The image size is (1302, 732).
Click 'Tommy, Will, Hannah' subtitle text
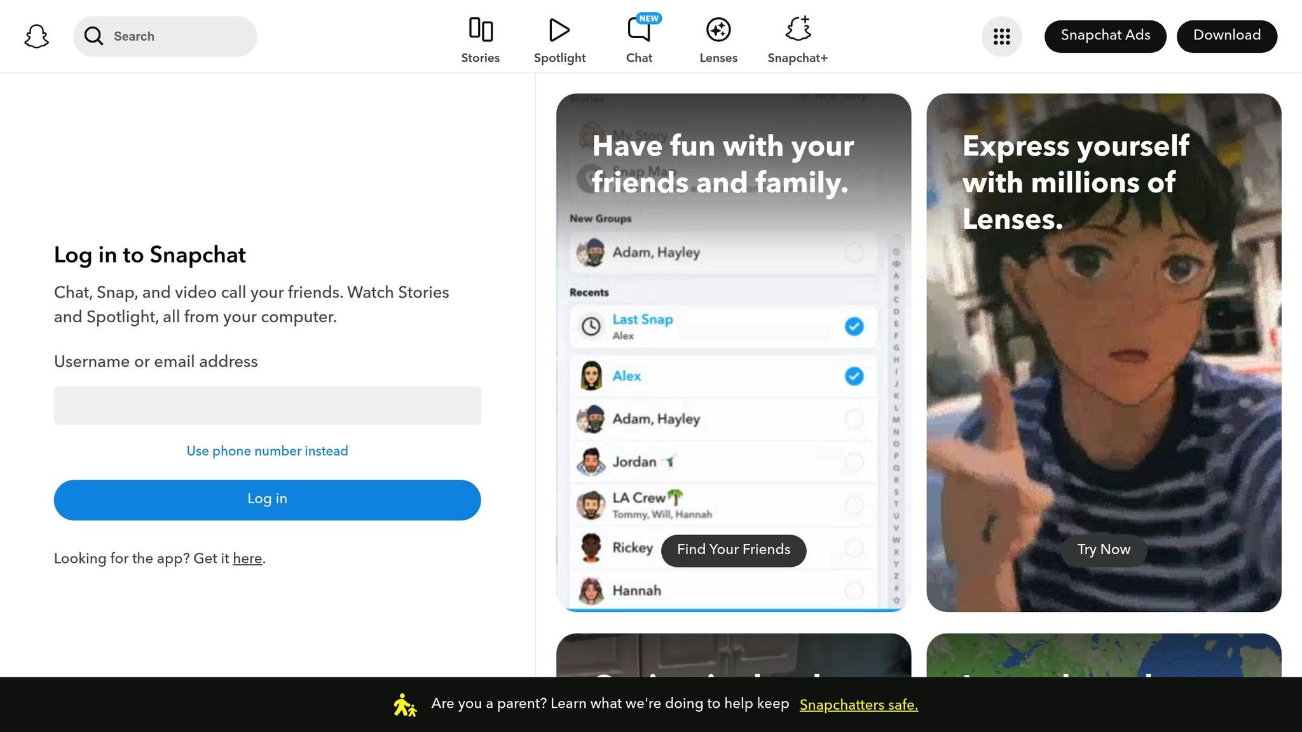[x=662, y=515]
